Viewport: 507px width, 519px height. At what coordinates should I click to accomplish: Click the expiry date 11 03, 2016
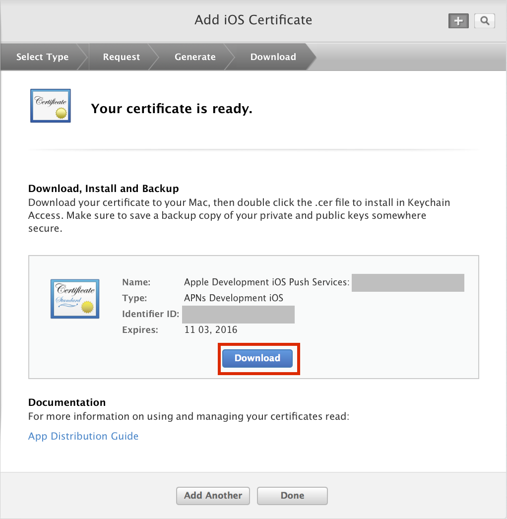click(x=211, y=329)
